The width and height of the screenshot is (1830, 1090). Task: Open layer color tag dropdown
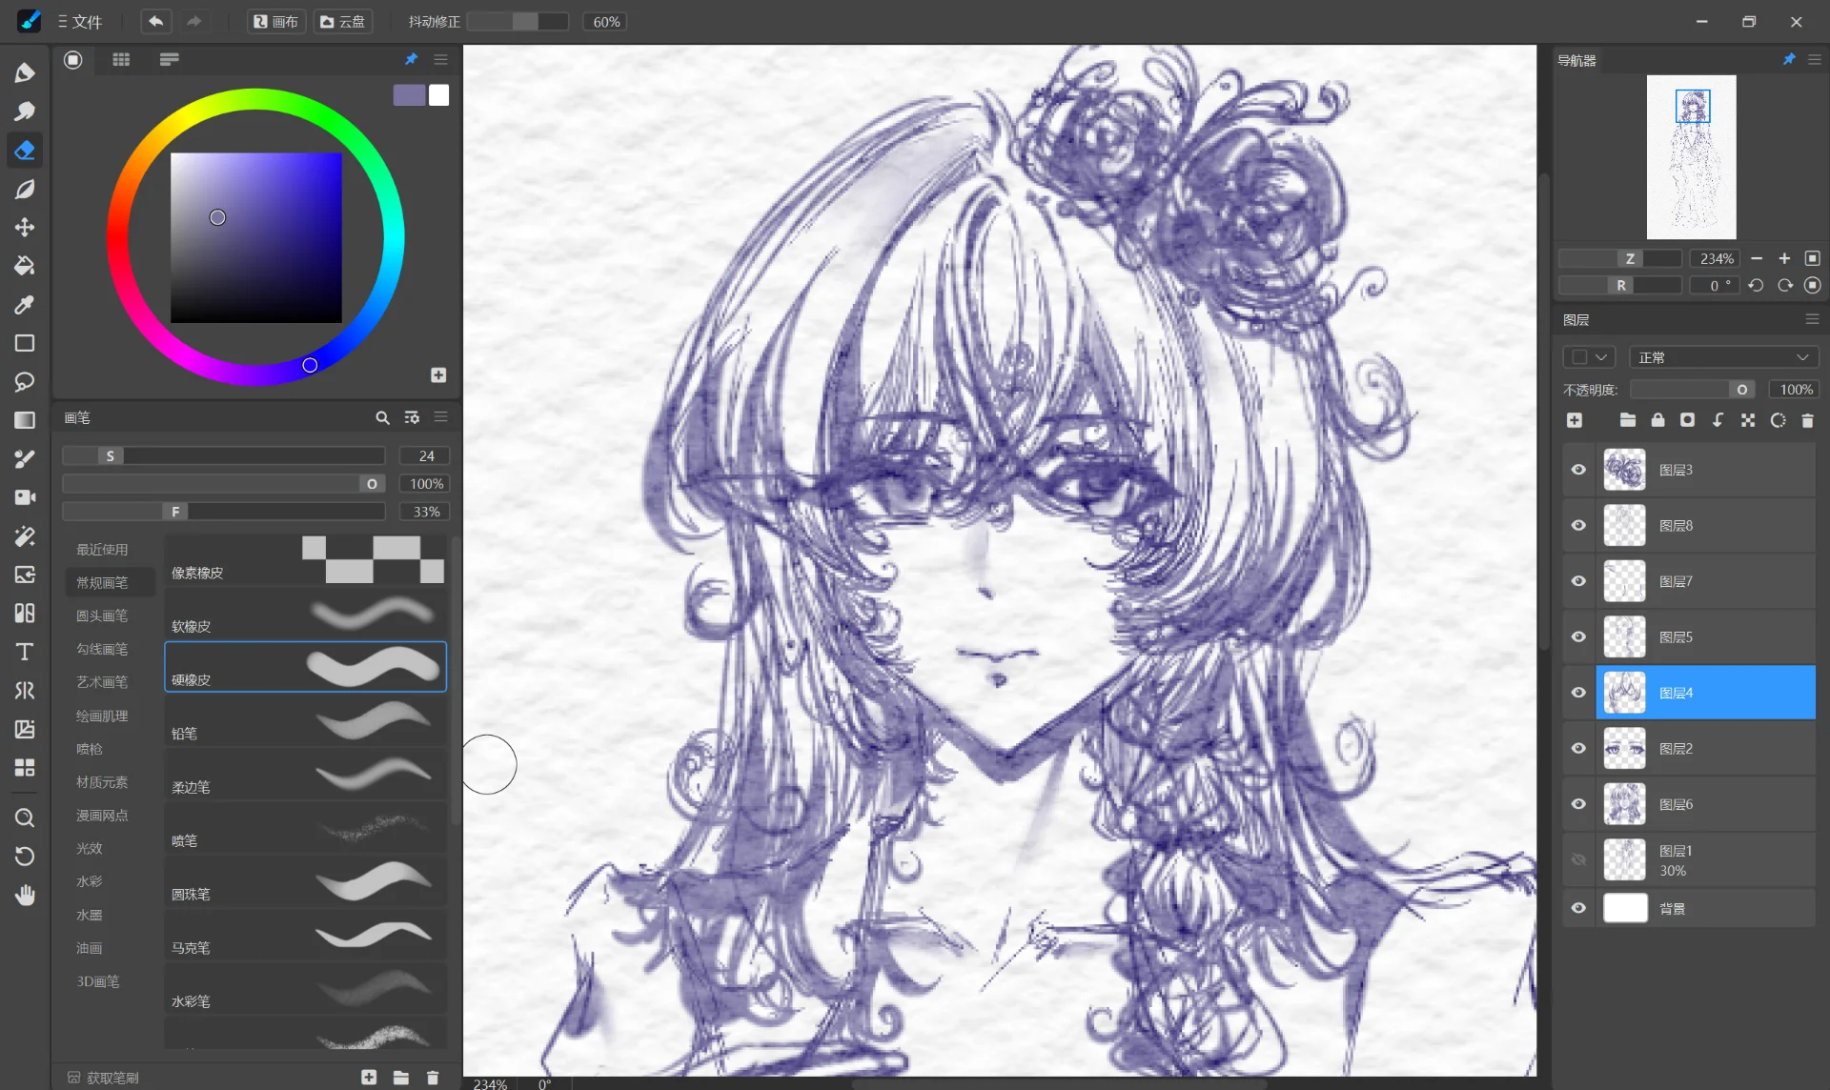tap(1589, 357)
